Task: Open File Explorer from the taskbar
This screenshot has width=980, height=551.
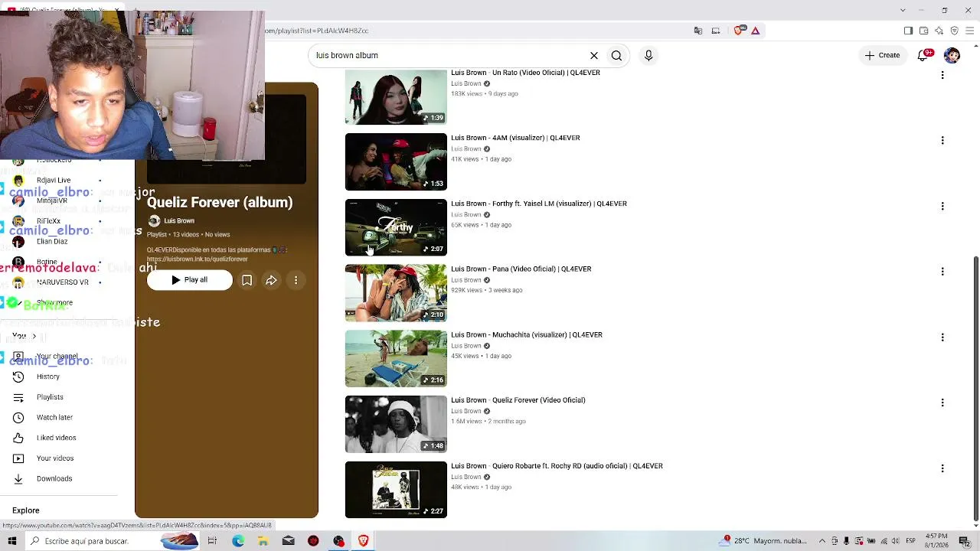Action: click(x=263, y=541)
